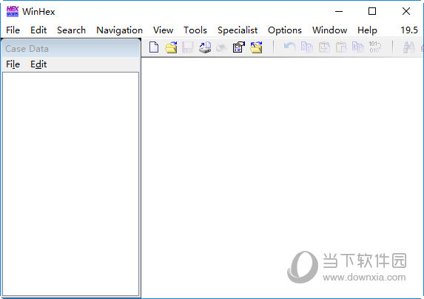424x299 pixels.
Task: Click the 101/010 Modify Data icon
Action: click(374, 47)
